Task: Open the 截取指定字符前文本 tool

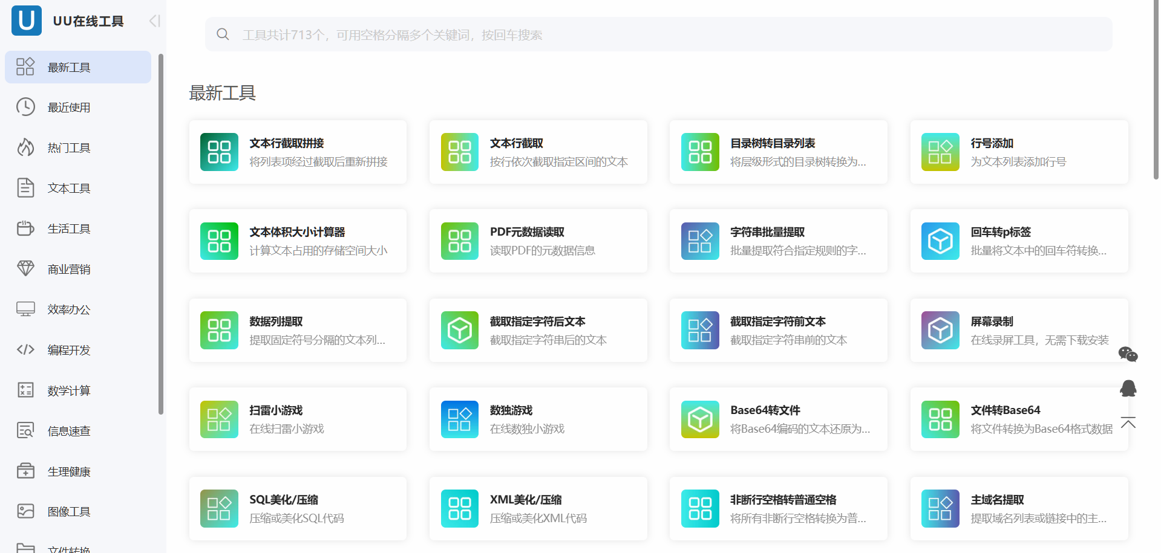Action: coord(778,331)
